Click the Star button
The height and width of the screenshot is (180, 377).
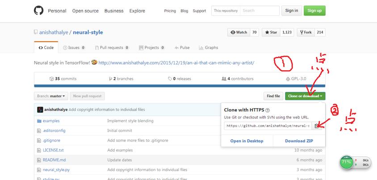pos(271,32)
